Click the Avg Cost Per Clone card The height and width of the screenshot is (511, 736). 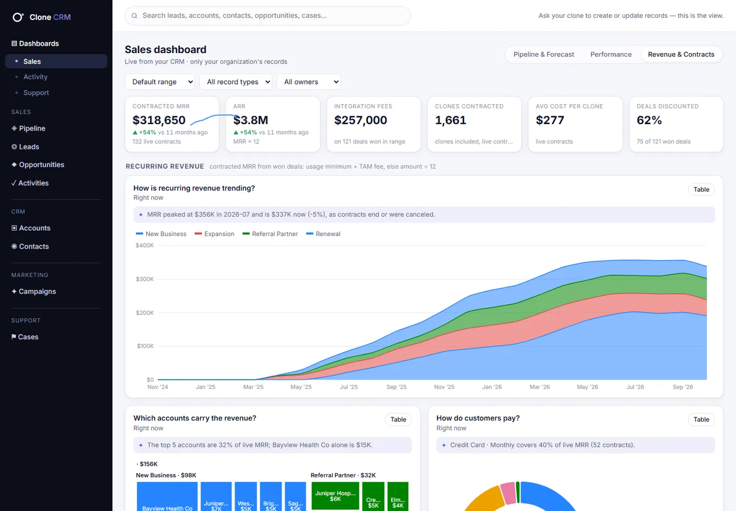[x=575, y=124]
